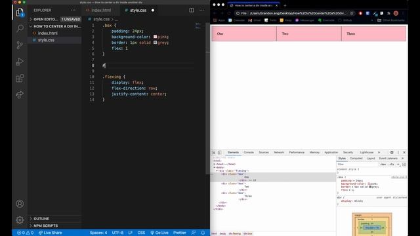
Task: Select the style.css editor tab
Action: [x=138, y=10]
